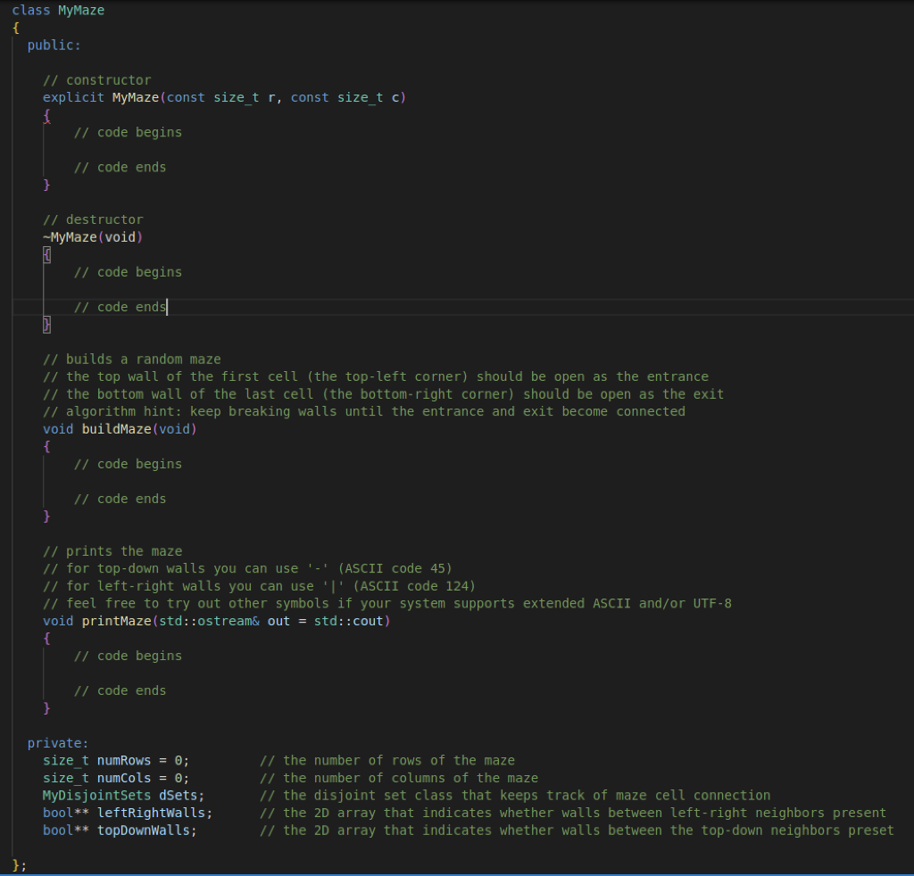Click the printMaze function declaration
Screen dimensions: 914x876
tap(116, 620)
